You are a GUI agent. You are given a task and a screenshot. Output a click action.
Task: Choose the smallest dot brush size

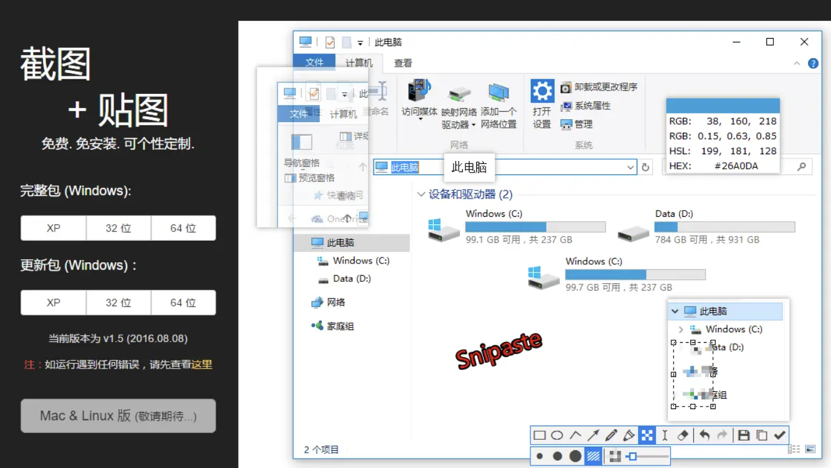tap(540, 456)
